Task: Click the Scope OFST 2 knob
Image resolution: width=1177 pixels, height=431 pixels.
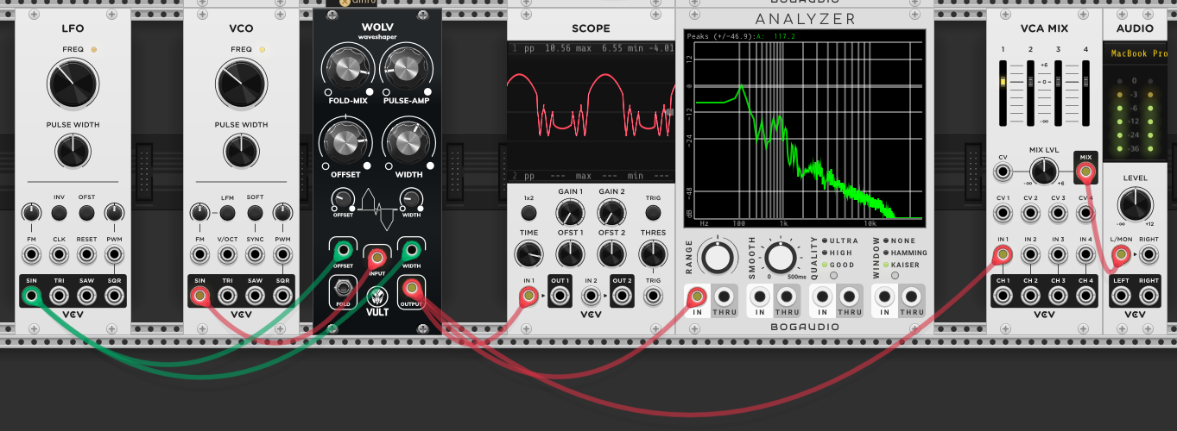Action: point(611,254)
